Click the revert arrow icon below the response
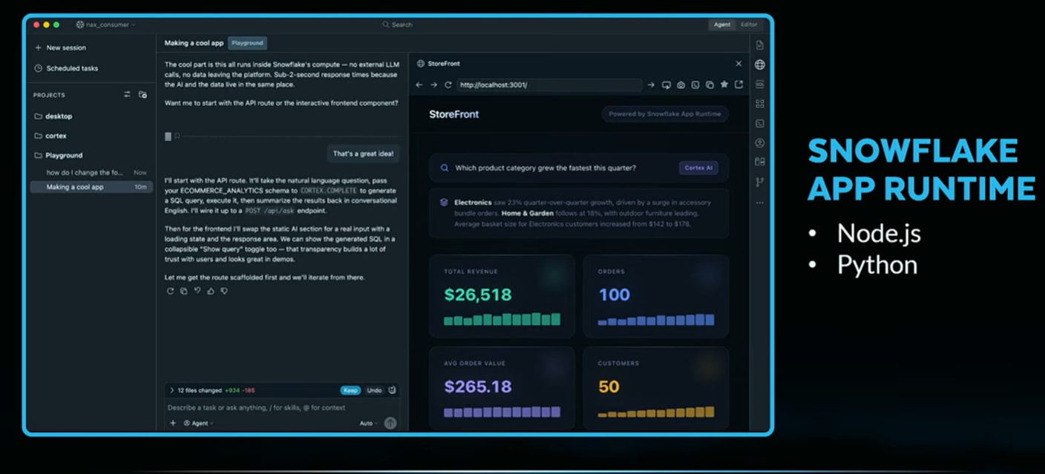The height and width of the screenshot is (474, 1045). coord(197,292)
